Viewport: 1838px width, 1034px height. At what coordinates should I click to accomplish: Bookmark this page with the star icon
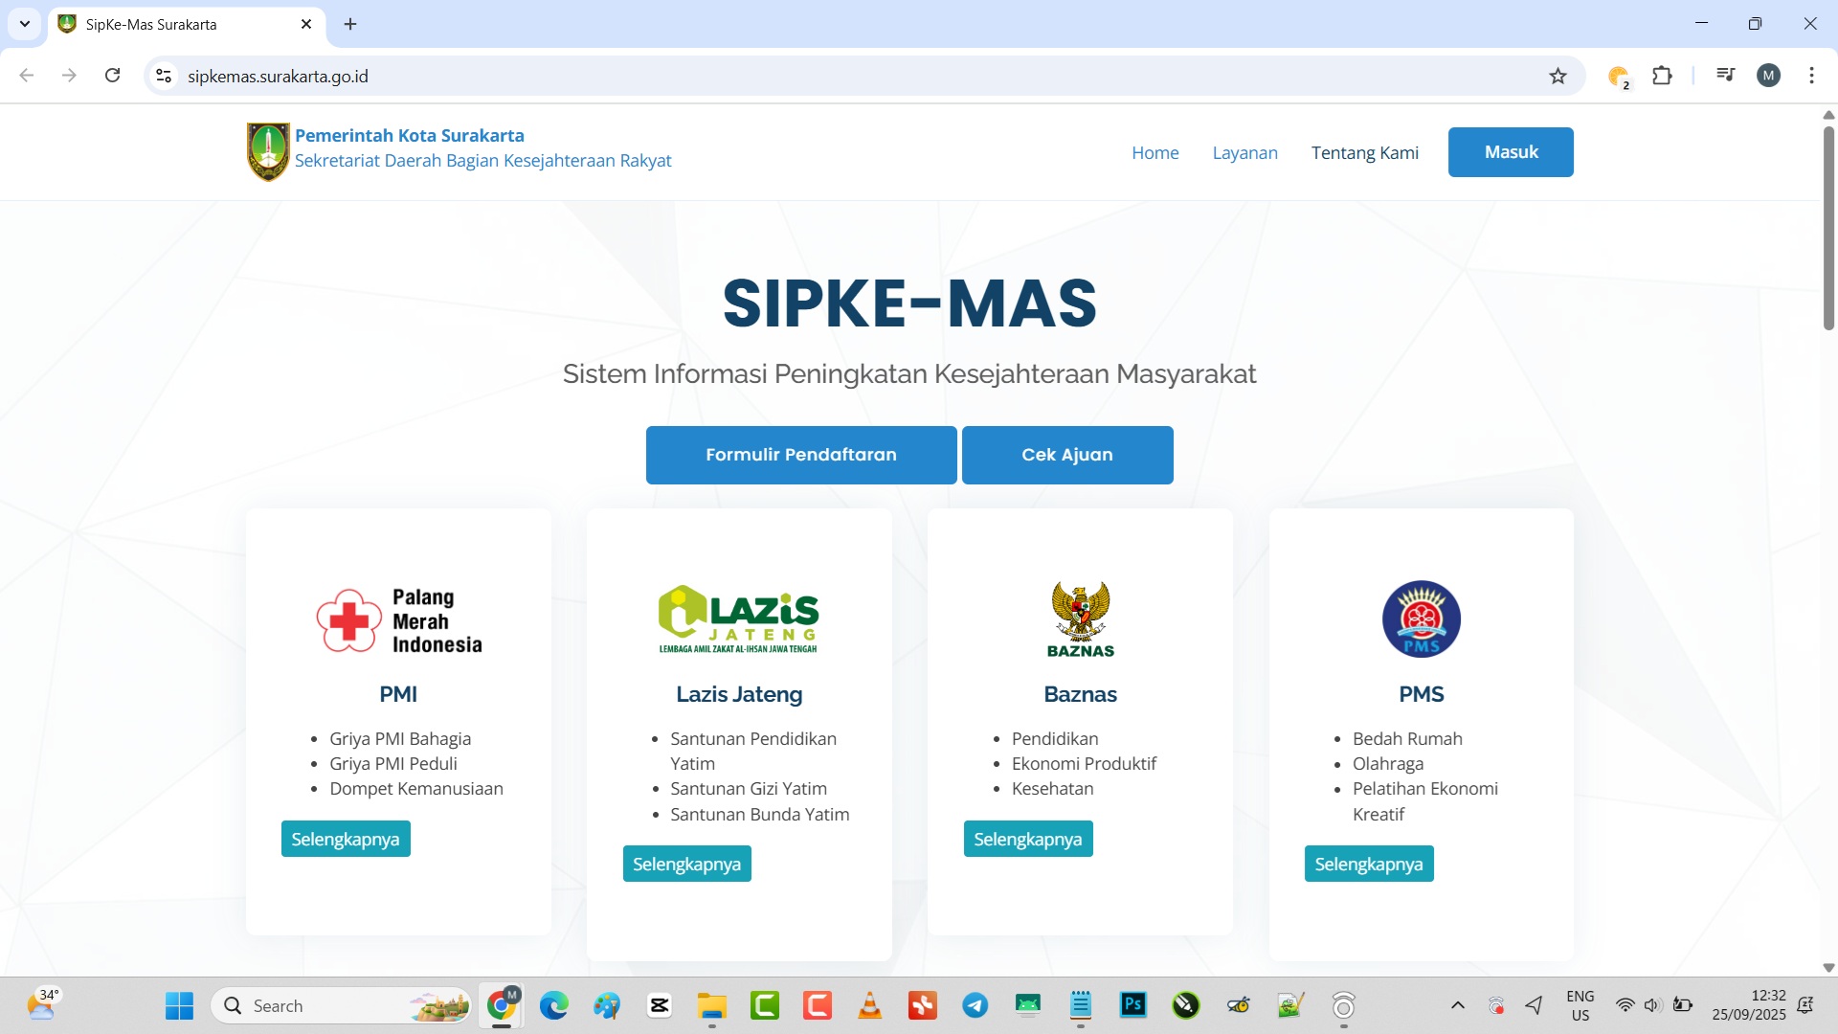1558,76
